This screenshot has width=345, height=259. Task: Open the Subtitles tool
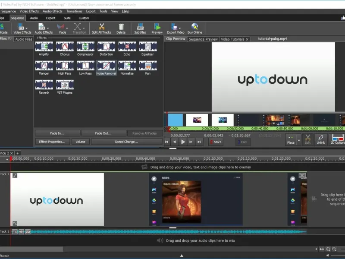140,27
